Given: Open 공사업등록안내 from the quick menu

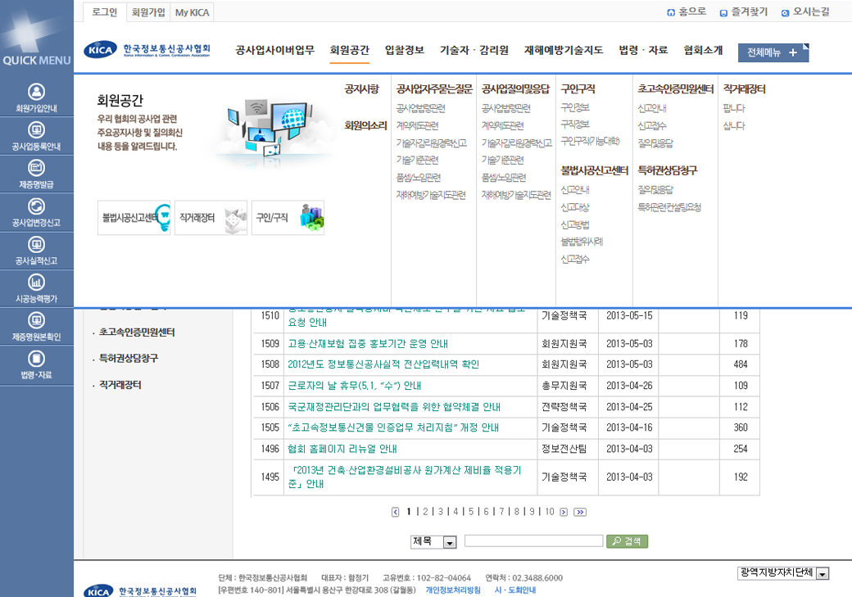Looking at the screenshot, I should [36, 130].
